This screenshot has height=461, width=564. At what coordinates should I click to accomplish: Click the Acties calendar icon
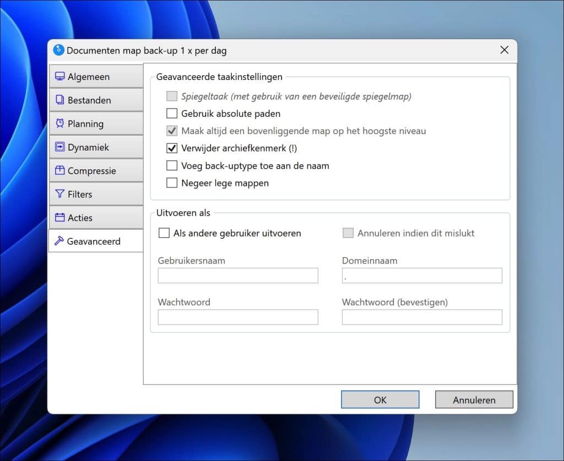click(x=59, y=217)
